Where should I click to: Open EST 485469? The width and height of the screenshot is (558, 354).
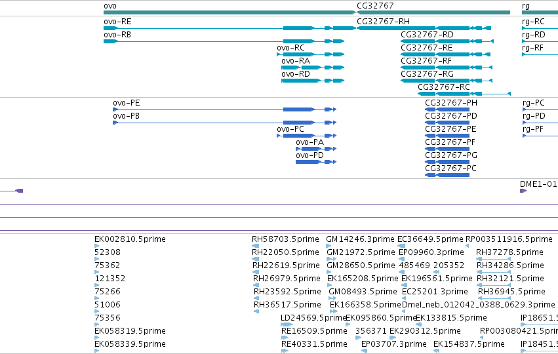click(x=403, y=272)
